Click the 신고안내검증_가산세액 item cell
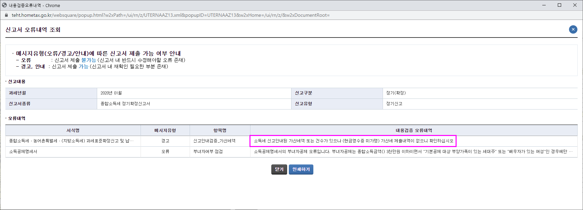The width and height of the screenshot is (583, 210). click(220, 141)
